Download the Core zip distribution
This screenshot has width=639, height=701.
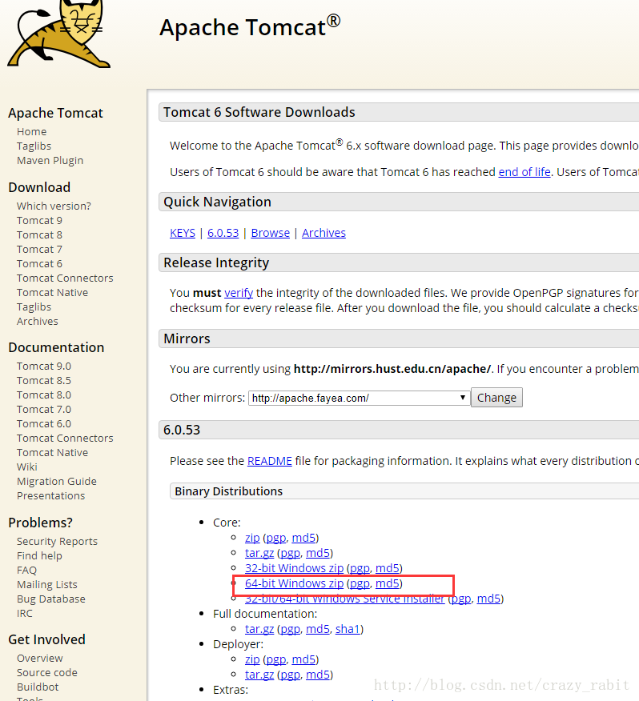tap(252, 538)
